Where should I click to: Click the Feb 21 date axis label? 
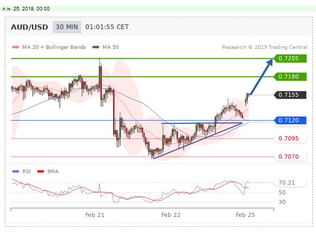click(95, 215)
